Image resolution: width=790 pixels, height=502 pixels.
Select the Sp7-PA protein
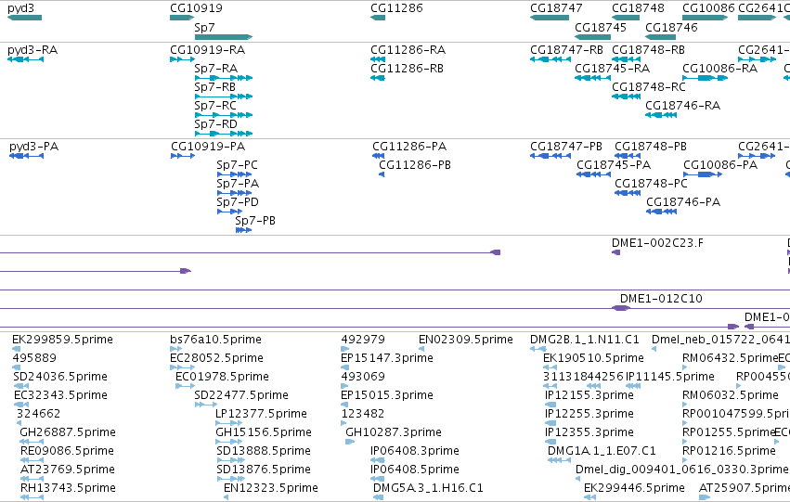click(x=234, y=193)
